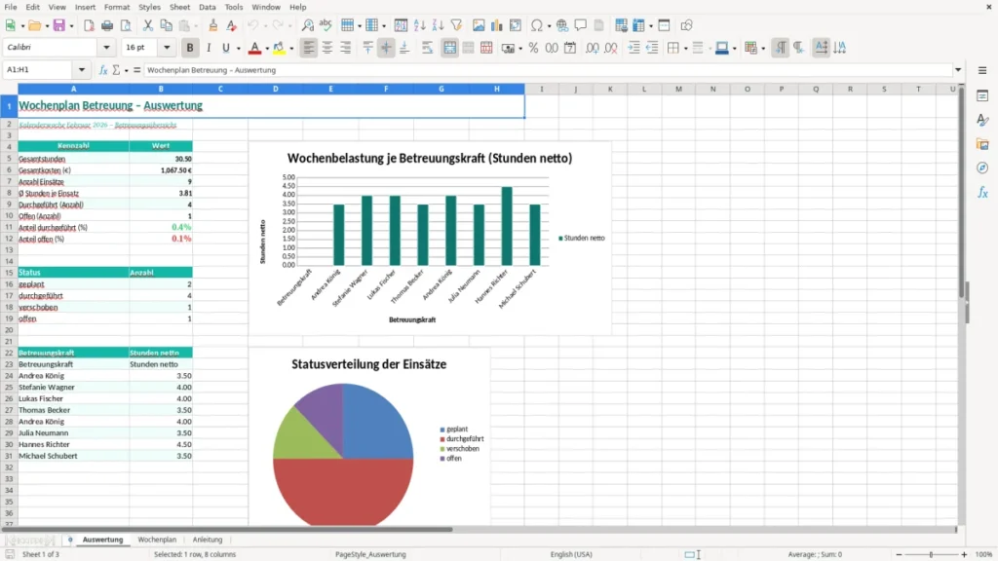This screenshot has width=998, height=561.
Task: Expand the font name dropdown
Action: [106, 47]
